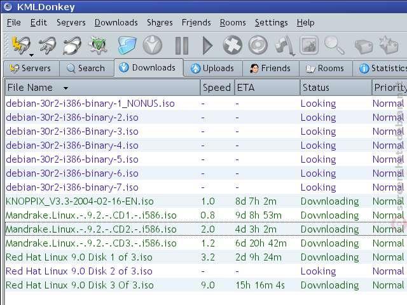Screen dimensions: 407x305
Task: Click the blue swirl toolbar icon
Action: pyautogui.click(x=127, y=45)
